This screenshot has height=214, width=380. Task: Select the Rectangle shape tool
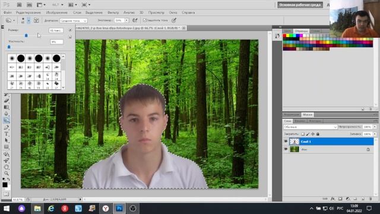pyautogui.click(x=7, y=147)
